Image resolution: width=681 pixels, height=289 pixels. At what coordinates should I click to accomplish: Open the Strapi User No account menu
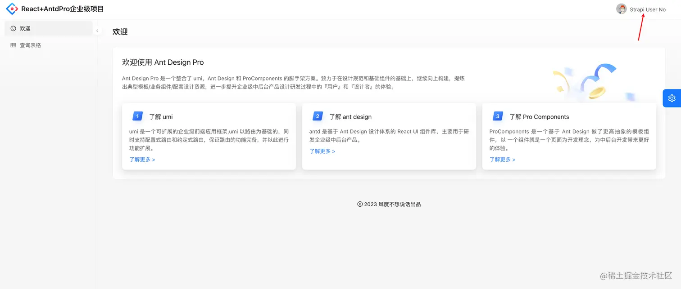coord(641,9)
